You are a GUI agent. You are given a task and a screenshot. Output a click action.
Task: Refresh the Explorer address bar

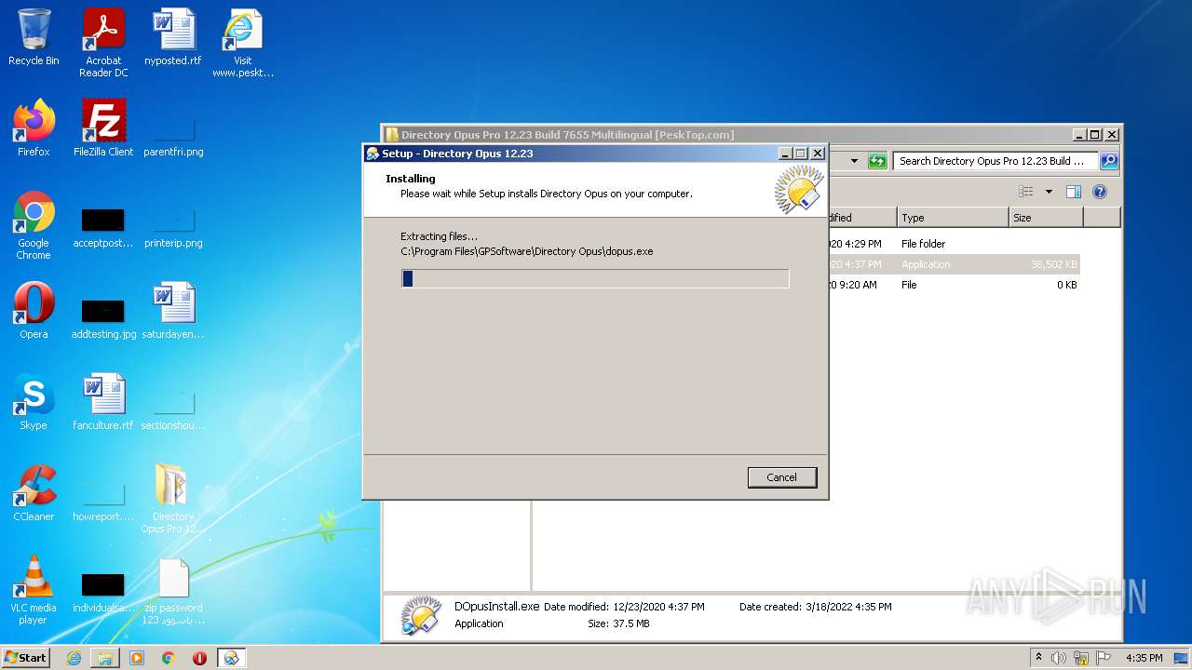[877, 161]
